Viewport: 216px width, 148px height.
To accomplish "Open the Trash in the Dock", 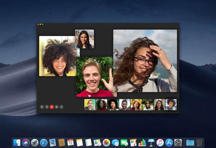I will click(199, 143).
